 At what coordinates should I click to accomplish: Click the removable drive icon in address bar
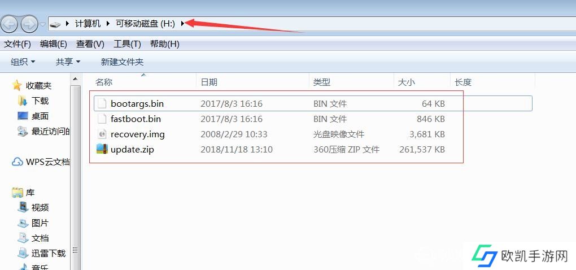click(x=55, y=24)
